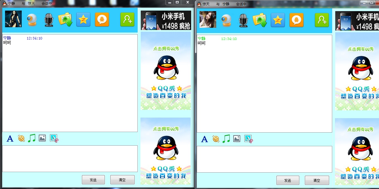Open Qzone star icon in left window
This screenshot has width=379, height=189.
(x=83, y=19)
